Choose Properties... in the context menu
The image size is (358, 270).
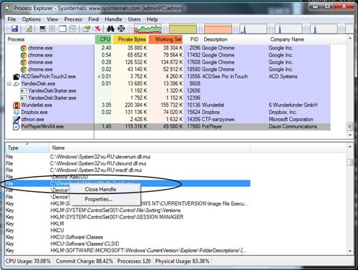(x=99, y=199)
